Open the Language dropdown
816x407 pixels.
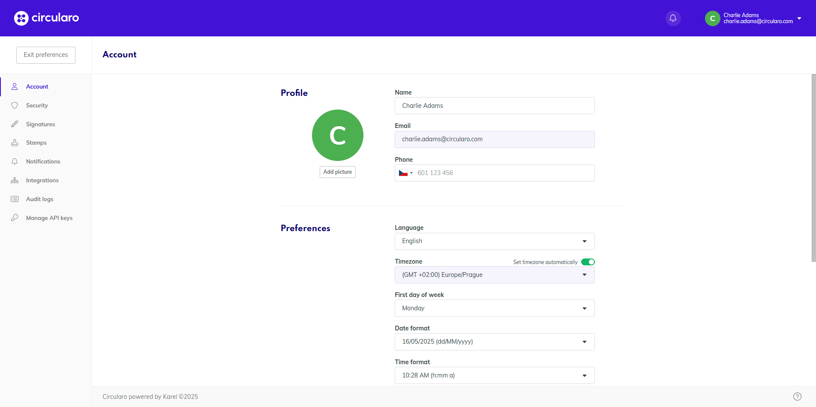494,241
